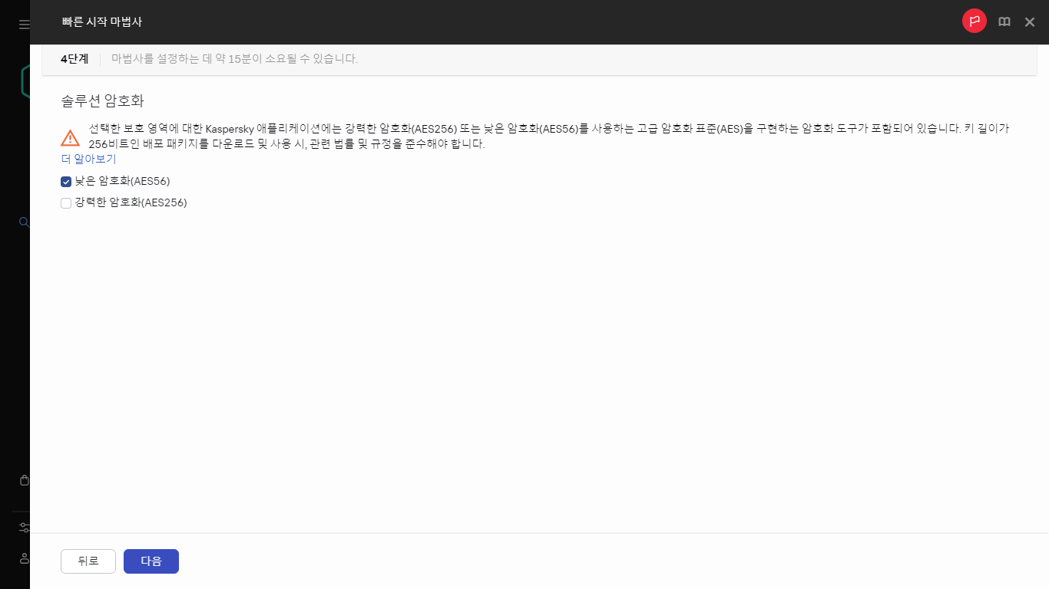Click the 빠른 시작 마법사 title
Screen dimensions: 1049x589
coord(102,22)
